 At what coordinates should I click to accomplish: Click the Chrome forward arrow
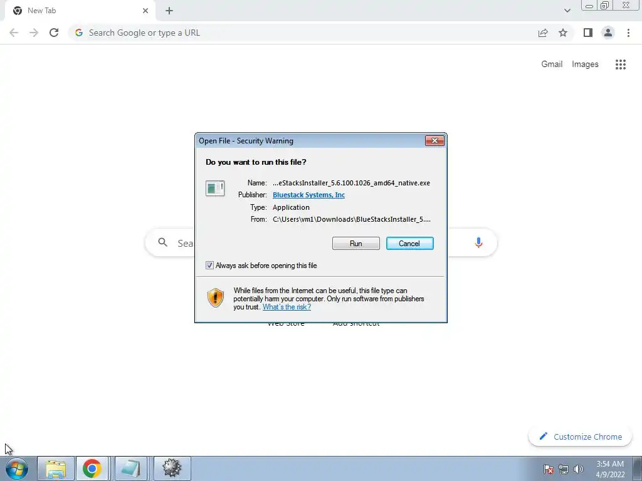[x=34, y=33]
